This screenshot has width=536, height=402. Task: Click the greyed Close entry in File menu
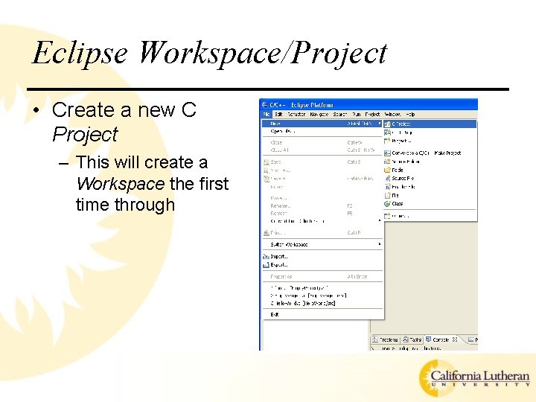click(322, 142)
